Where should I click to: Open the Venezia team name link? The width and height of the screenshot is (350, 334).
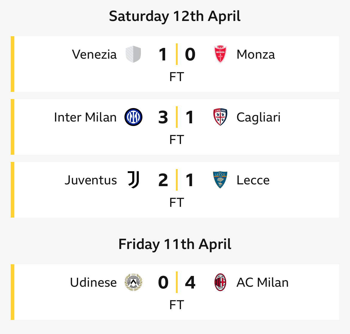(x=94, y=54)
